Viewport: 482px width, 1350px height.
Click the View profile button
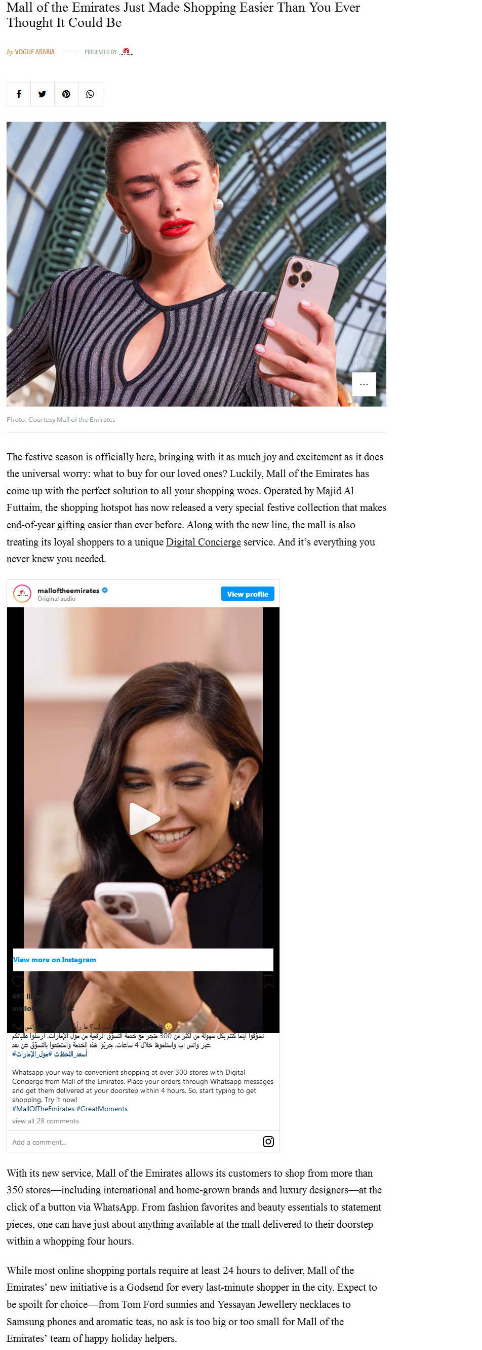pos(248,594)
